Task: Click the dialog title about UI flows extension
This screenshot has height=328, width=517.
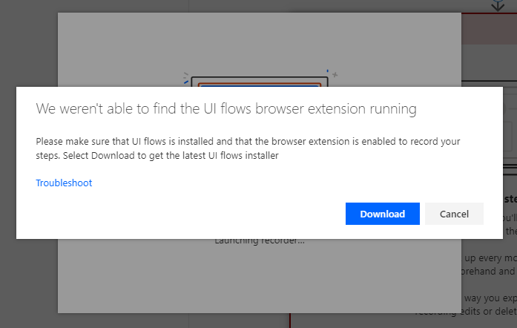Action: tap(226, 108)
